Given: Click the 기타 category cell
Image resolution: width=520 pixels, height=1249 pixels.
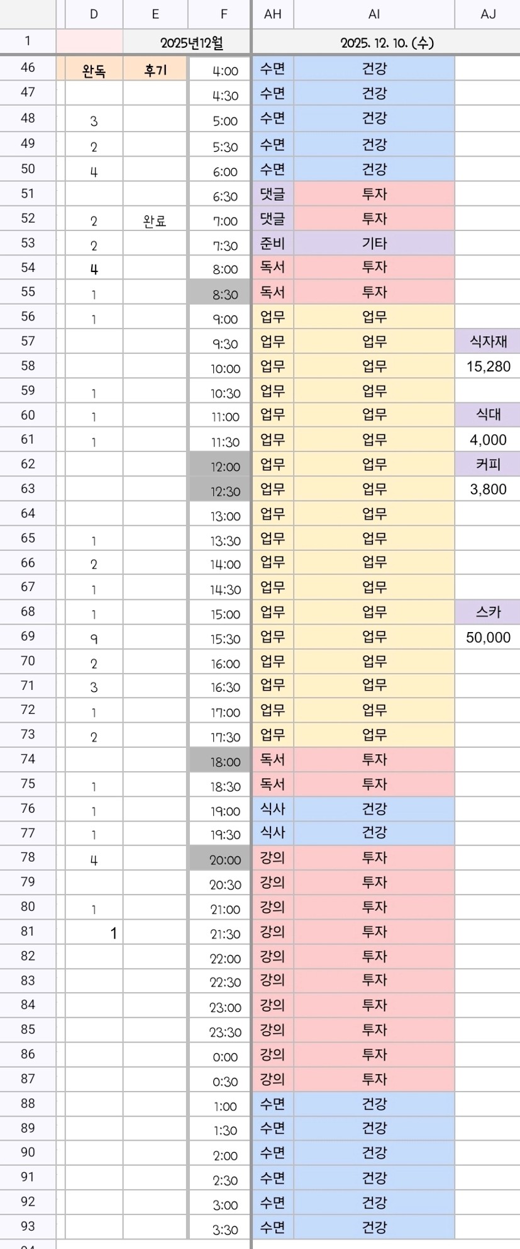Looking at the screenshot, I should 374,243.
